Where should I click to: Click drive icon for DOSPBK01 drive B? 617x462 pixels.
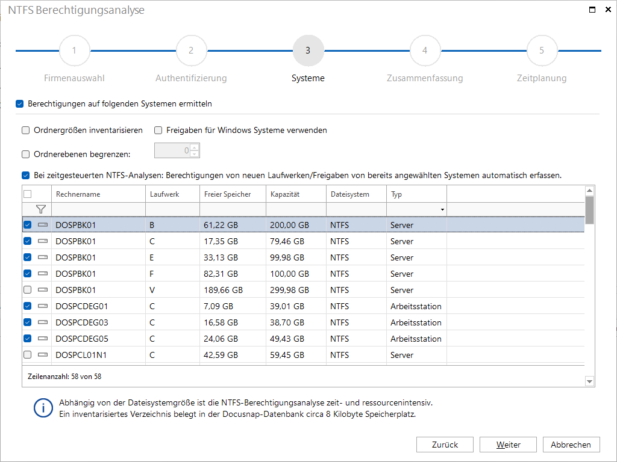coord(43,225)
